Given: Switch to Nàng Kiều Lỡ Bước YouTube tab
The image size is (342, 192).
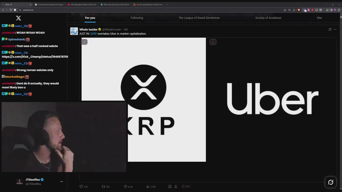Looking at the screenshot, I should (x=82, y=5).
